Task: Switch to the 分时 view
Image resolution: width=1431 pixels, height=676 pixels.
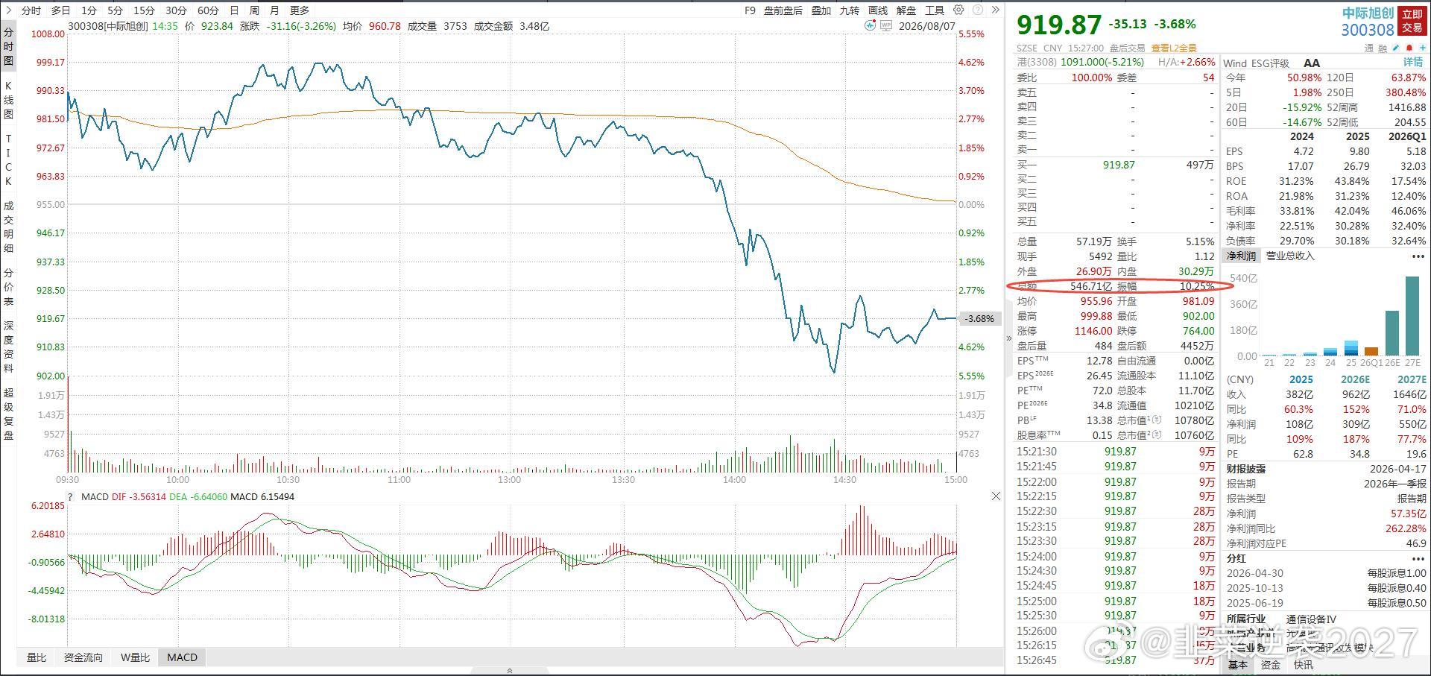Action: [31, 10]
